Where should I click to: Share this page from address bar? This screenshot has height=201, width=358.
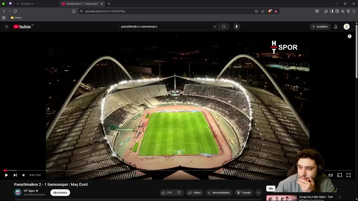[x=263, y=11]
